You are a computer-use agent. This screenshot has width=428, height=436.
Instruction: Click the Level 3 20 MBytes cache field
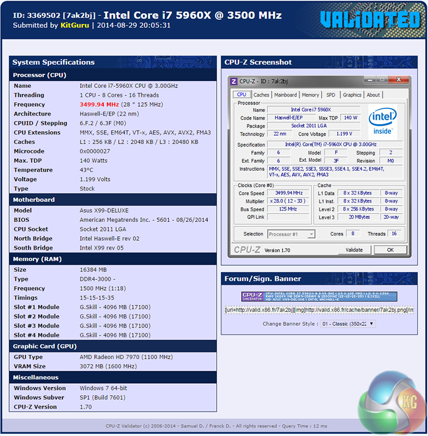tap(359, 217)
